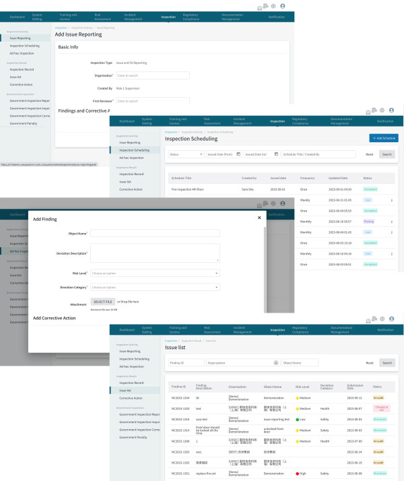Close the Add Finding dialog
Image resolution: width=404 pixels, height=481 pixels.
point(259,218)
